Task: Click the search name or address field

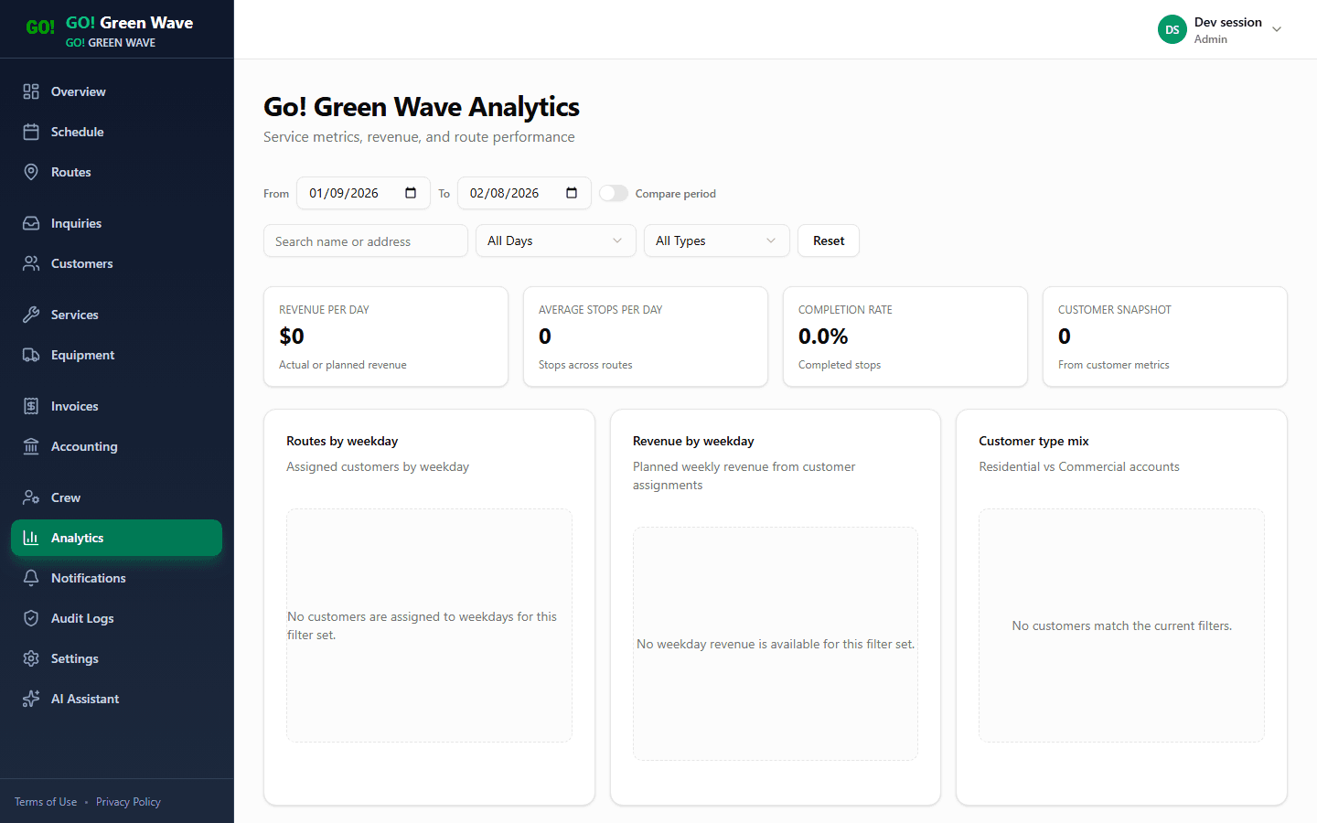Action: (x=365, y=240)
